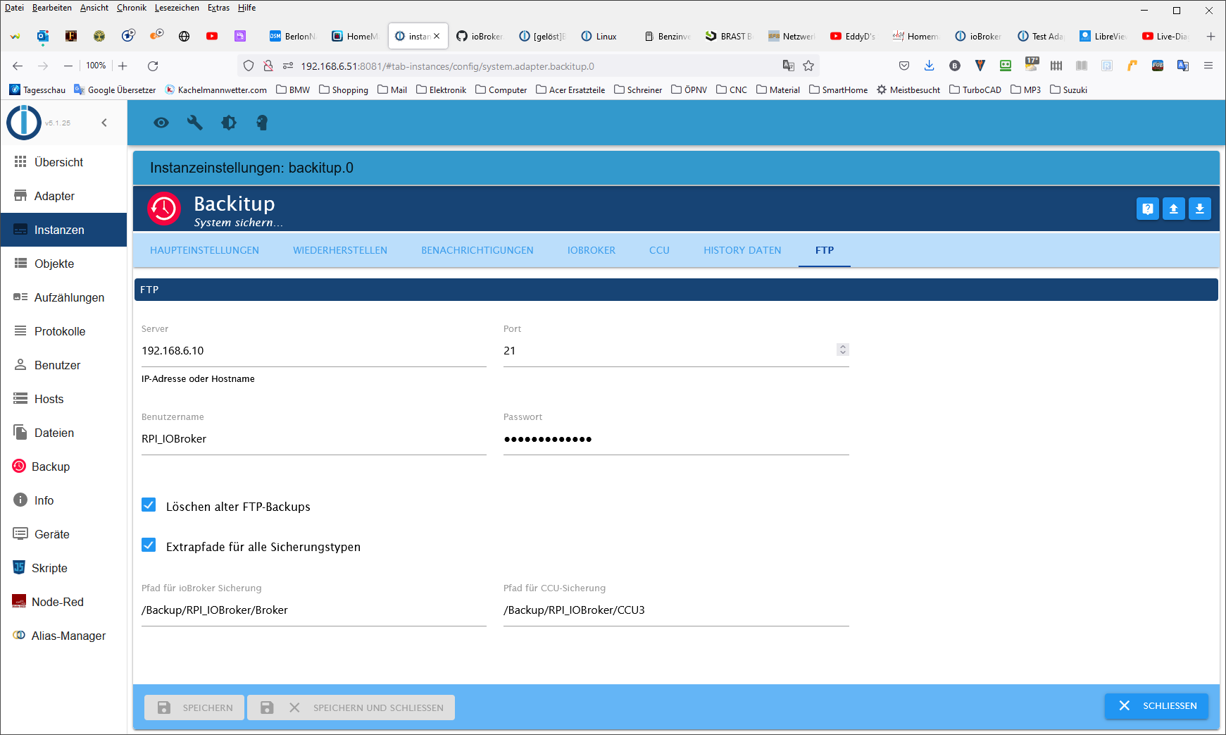This screenshot has height=735, width=1226.
Task: Open Skripte in the sidebar
Action: 63,568
